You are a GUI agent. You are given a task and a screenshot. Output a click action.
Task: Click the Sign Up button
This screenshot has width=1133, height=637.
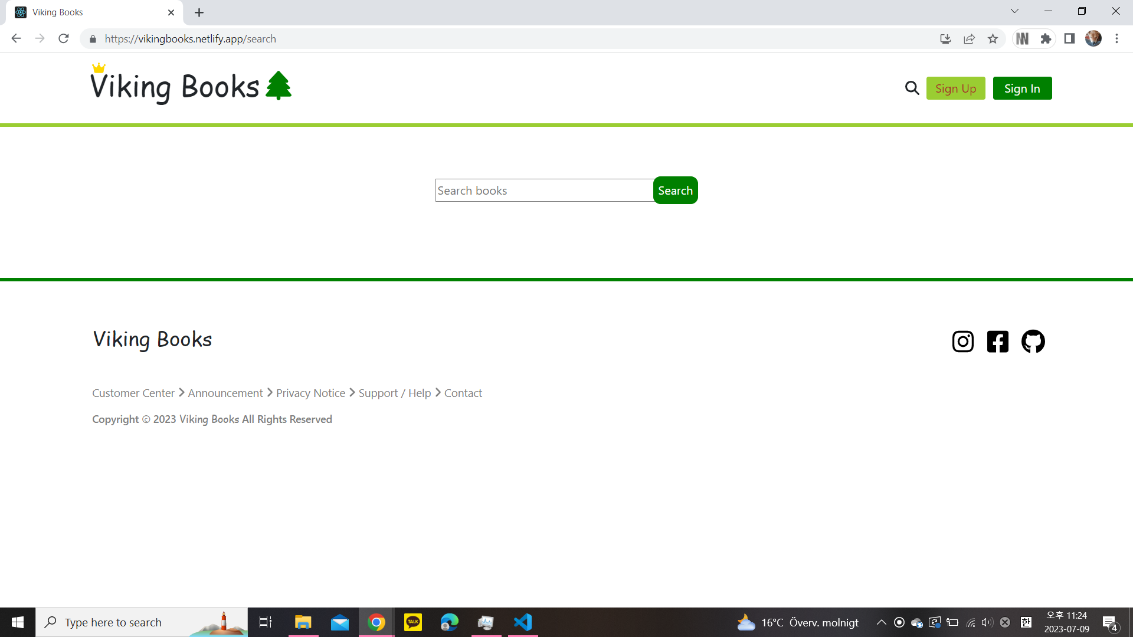pyautogui.click(x=955, y=88)
